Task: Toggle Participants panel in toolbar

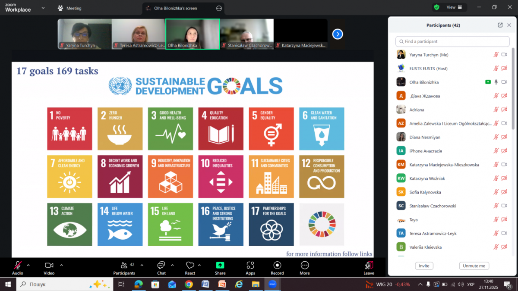Action: coord(124,265)
